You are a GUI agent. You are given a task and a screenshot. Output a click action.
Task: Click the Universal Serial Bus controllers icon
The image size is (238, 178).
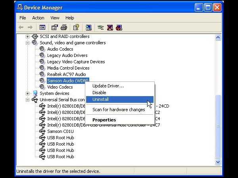coord(35,100)
